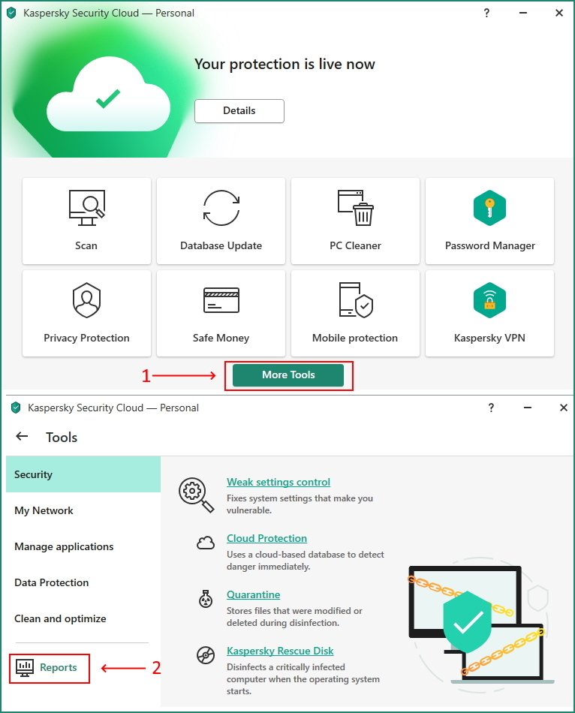Open the Scan tile icon
This screenshot has height=713, width=575.
pyautogui.click(x=87, y=208)
